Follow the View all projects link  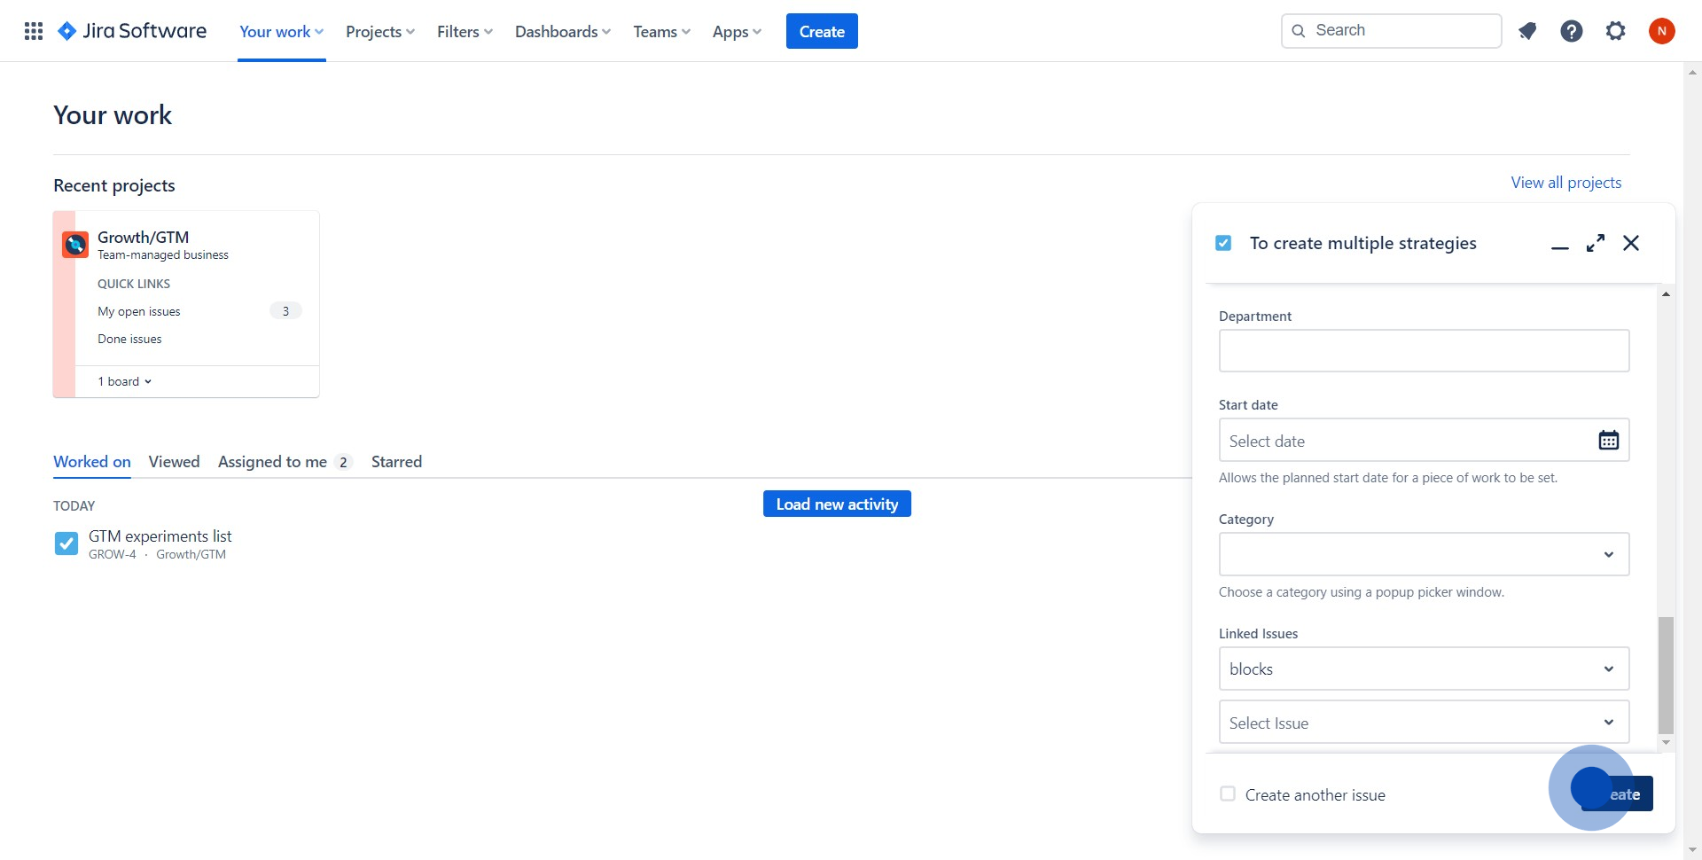1565,183
